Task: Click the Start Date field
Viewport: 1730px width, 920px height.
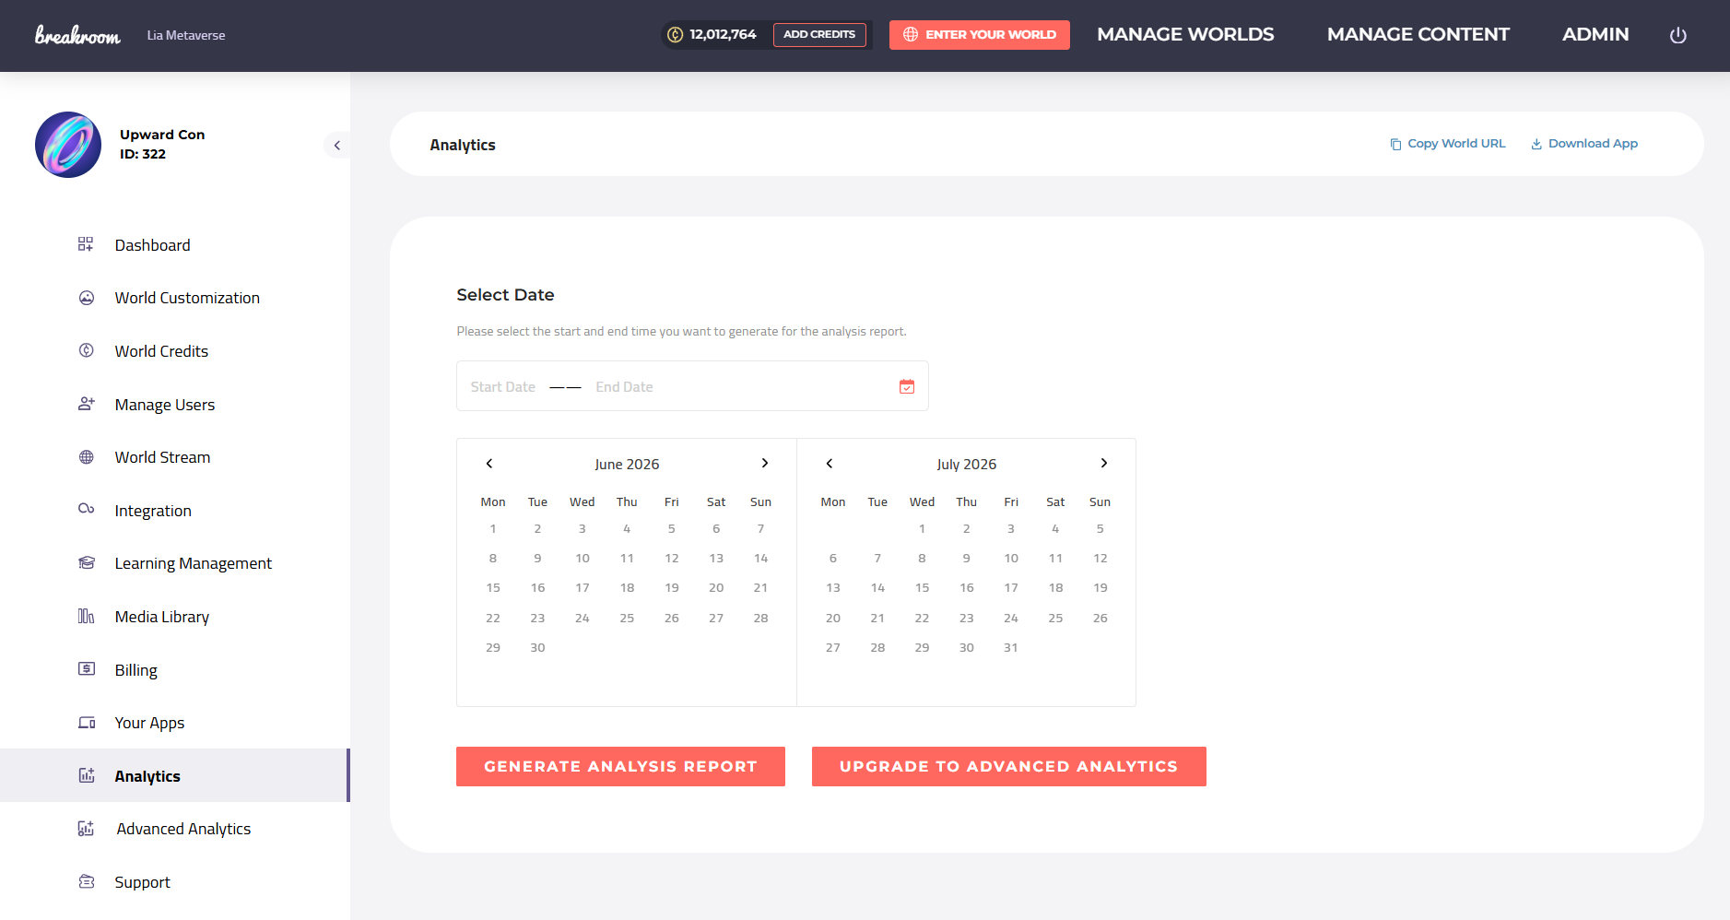Action: (502, 387)
